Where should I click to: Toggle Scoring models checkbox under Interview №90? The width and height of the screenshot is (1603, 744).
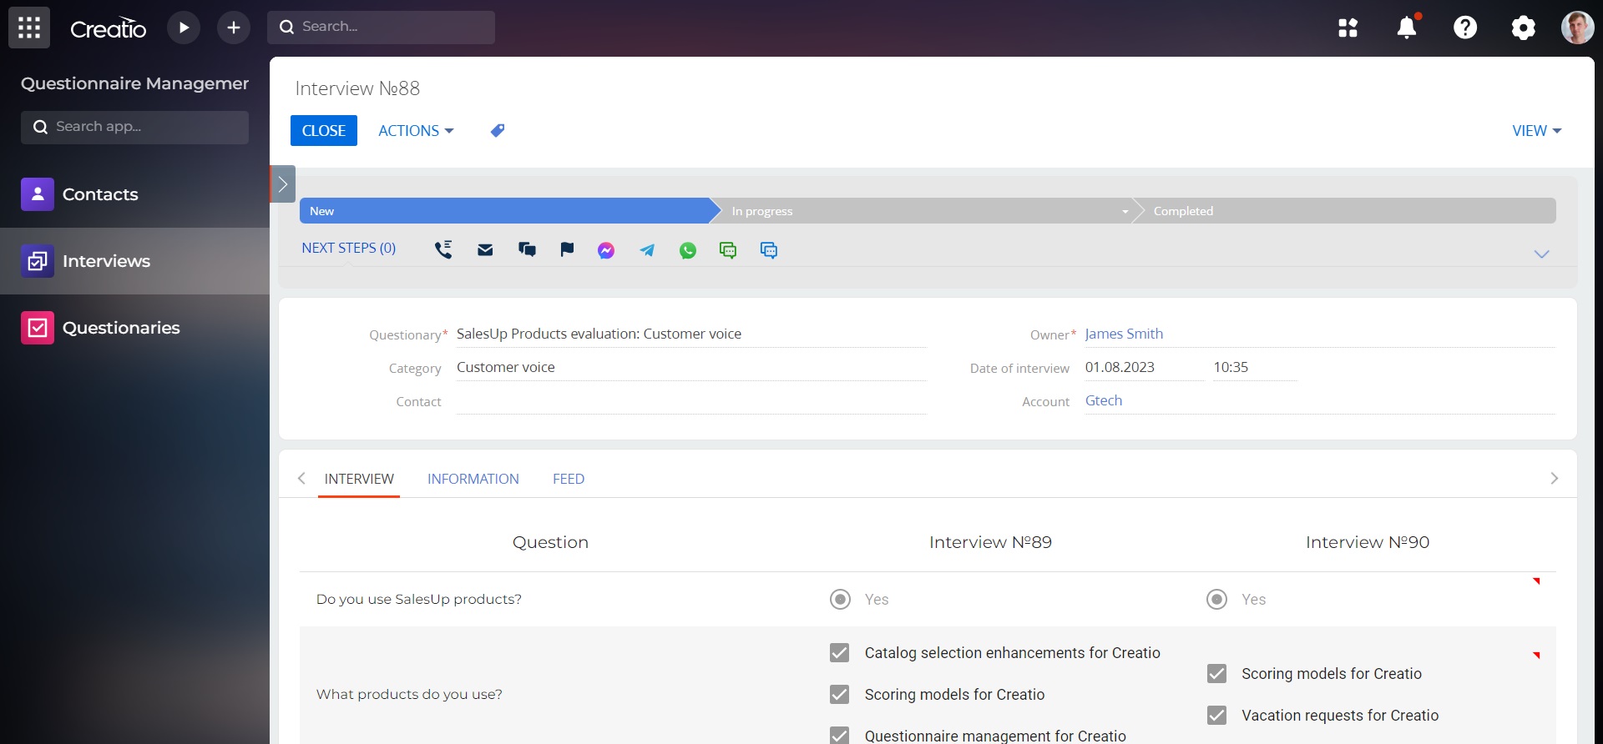tap(1216, 673)
